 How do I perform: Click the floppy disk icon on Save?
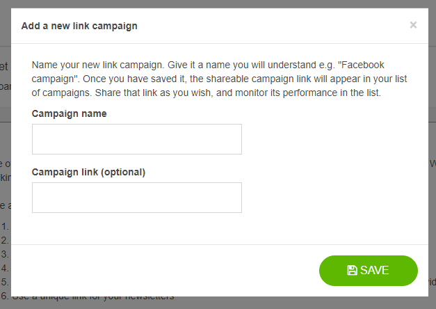click(352, 271)
